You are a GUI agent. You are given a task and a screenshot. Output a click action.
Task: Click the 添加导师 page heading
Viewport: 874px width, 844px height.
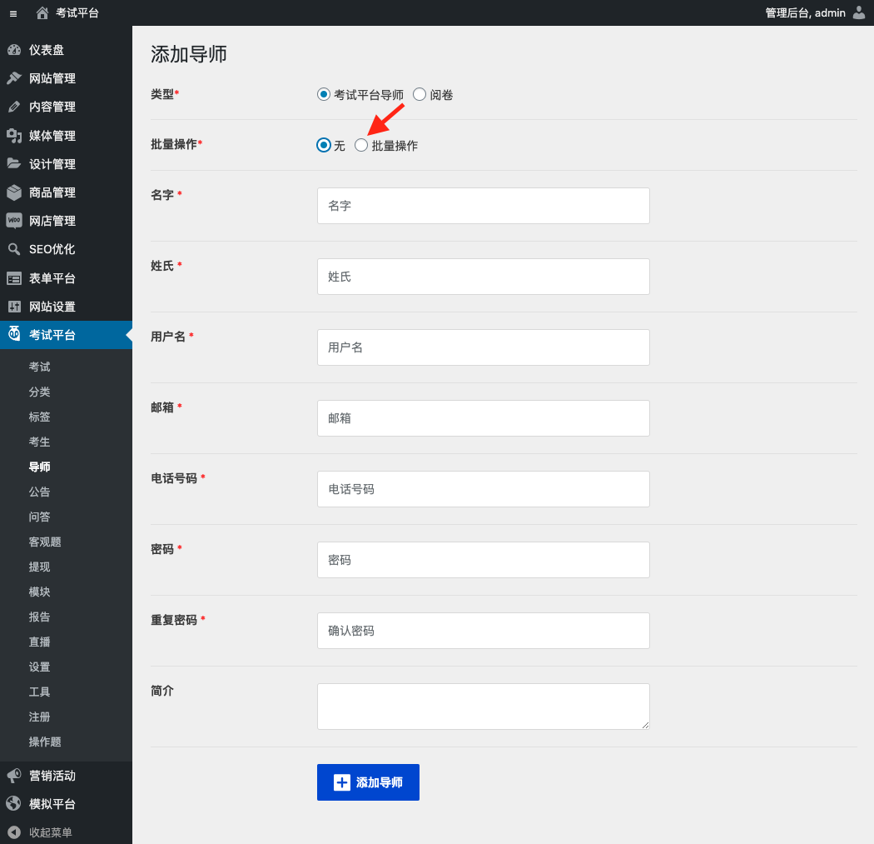click(x=188, y=54)
